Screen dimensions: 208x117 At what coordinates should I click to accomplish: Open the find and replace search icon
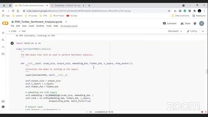[x=3, y=40]
